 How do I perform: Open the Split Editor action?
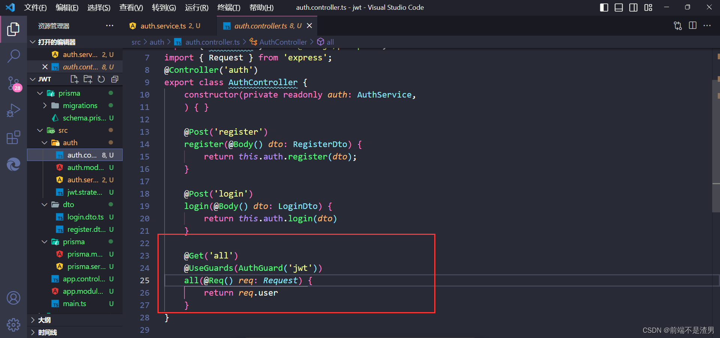coord(692,26)
